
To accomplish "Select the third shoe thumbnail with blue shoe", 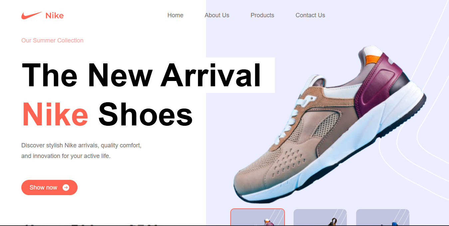I will pos(383,217).
